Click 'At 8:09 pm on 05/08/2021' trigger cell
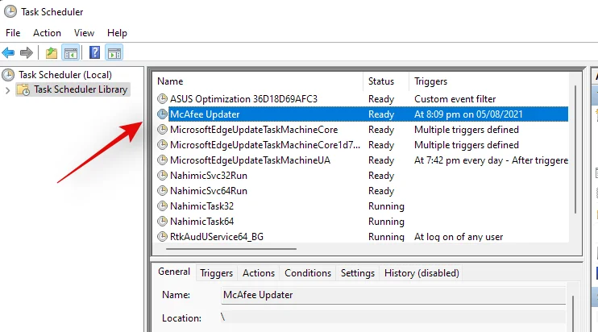 [468, 114]
